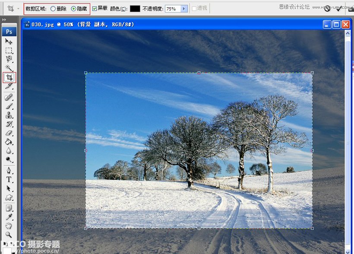
Task: Select the Move tool
Action: point(9,41)
